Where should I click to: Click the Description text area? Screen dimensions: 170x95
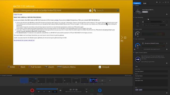pos(151,83)
